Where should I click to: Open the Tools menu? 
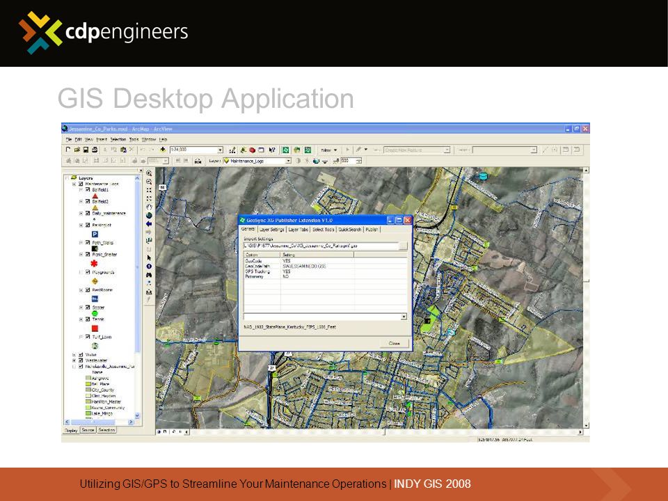pyautogui.click(x=134, y=139)
